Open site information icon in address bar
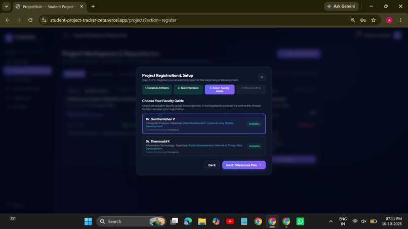408x229 pixels. (x=44, y=20)
